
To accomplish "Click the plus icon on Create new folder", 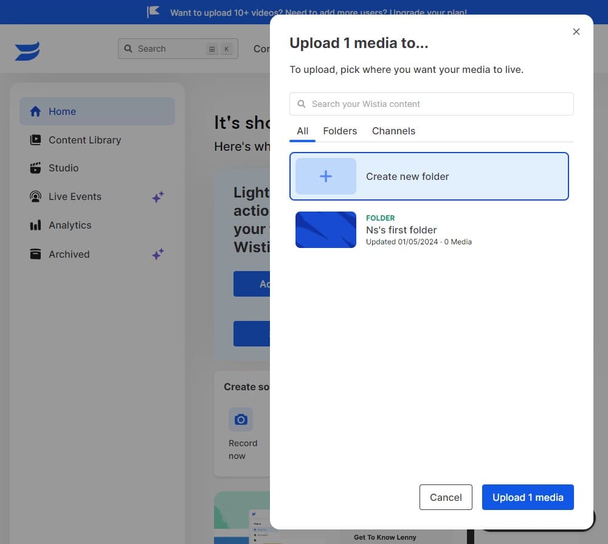I will point(325,176).
